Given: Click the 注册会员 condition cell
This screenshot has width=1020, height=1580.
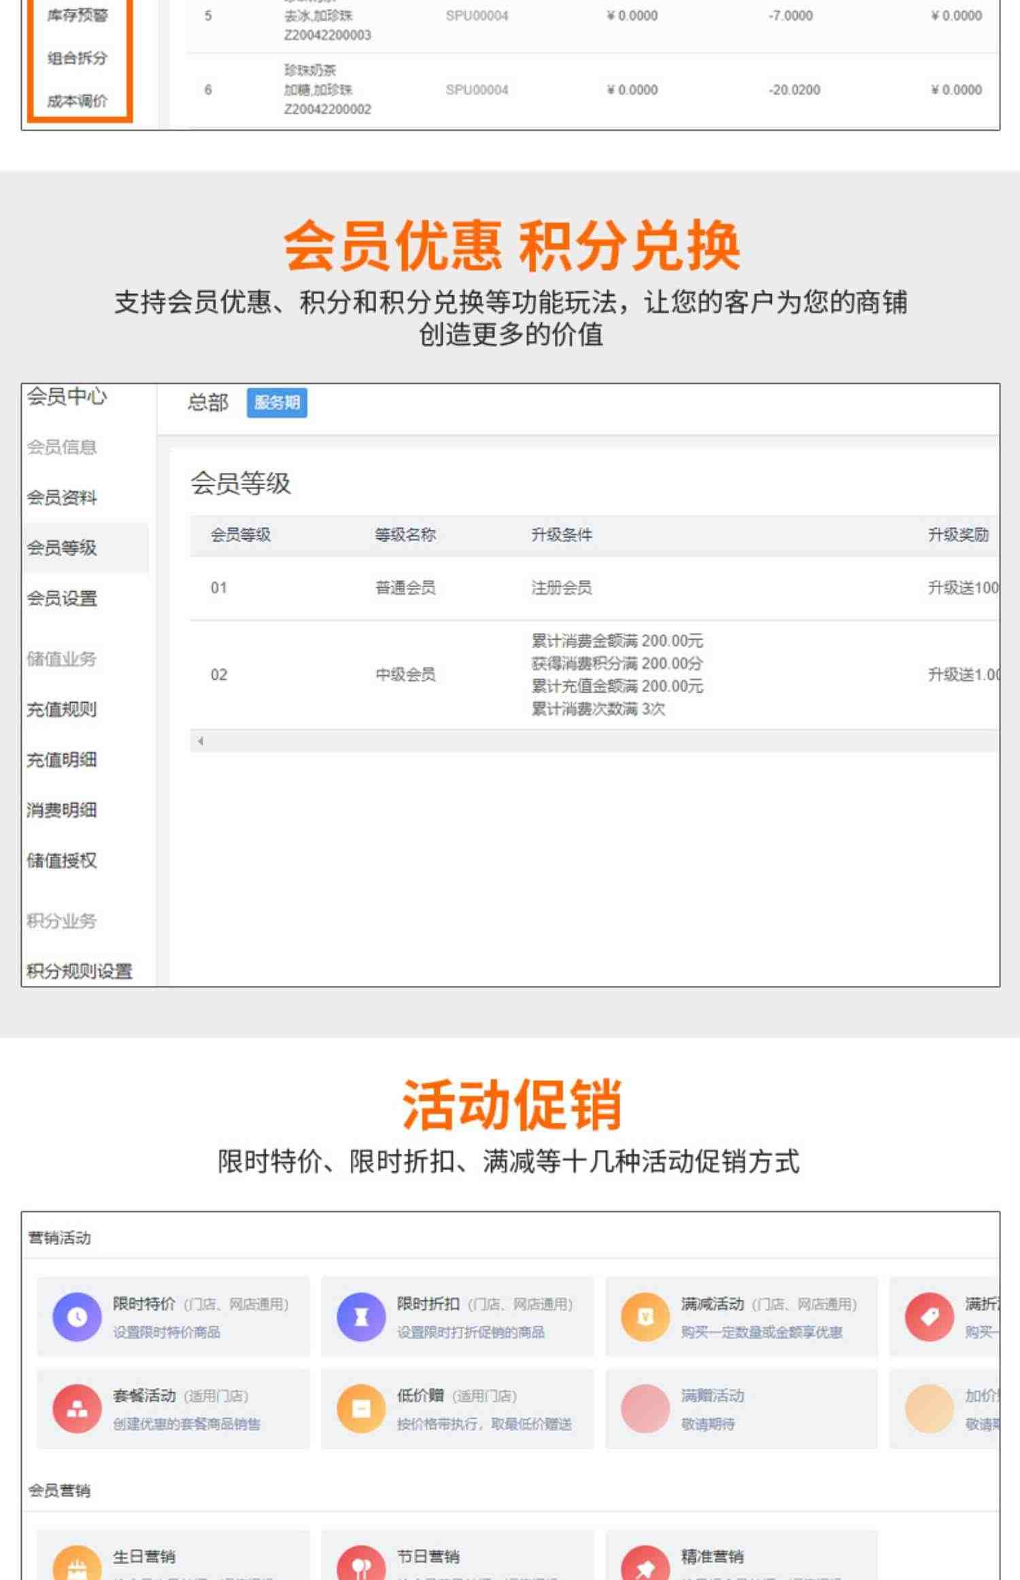Looking at the screenshot, I should tap(562, 588).
